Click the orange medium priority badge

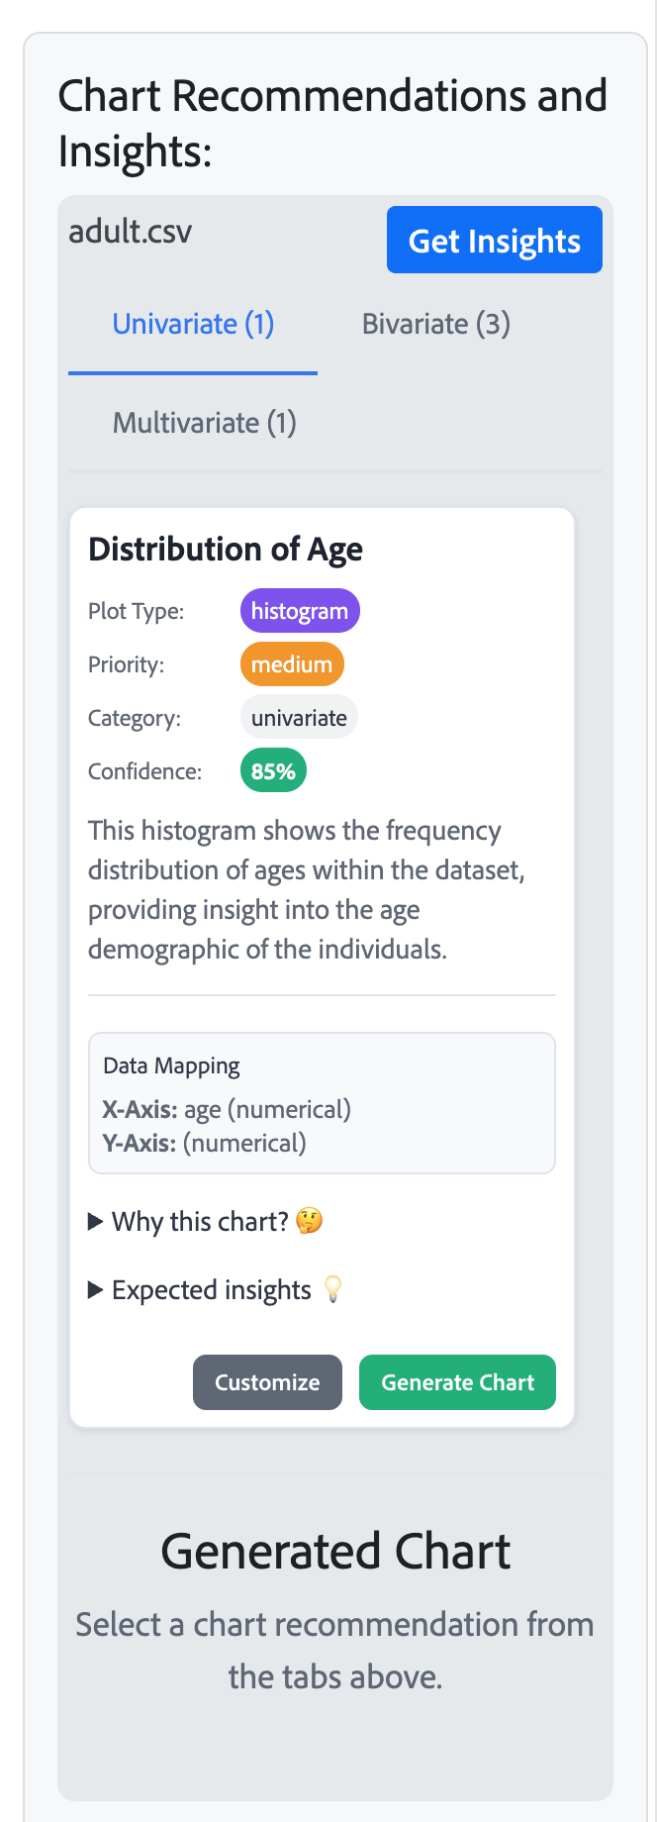(292, 664)
